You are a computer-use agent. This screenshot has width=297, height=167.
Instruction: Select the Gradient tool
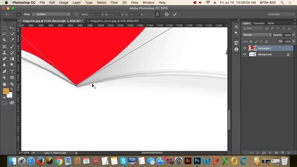(x=12, y=59)
